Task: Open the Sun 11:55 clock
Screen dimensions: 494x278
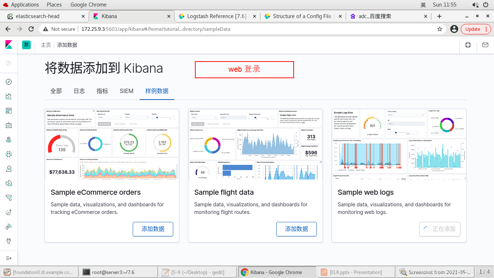Action: (x=444, y=5)
